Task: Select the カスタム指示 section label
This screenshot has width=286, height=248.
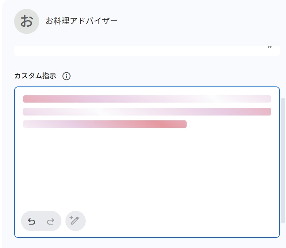Action: [35, 76]
